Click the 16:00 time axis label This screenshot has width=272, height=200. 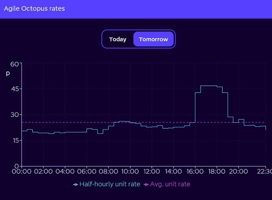point(195,171)
